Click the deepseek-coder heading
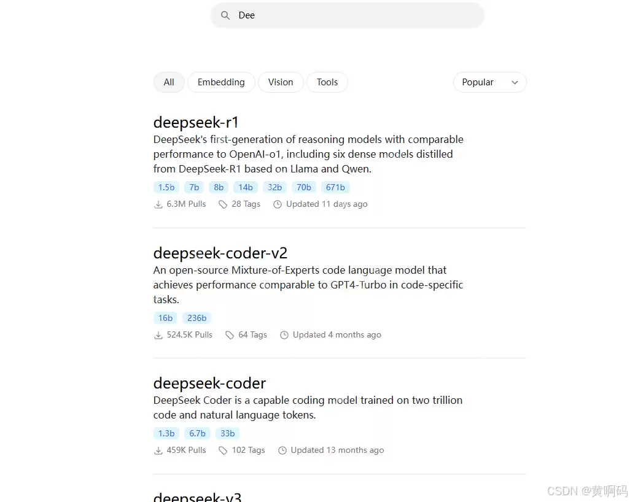 [209, 382]
